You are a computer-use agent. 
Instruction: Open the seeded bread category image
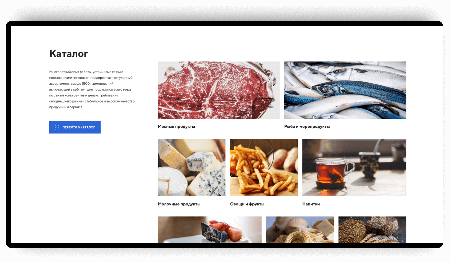click(372, 230)
